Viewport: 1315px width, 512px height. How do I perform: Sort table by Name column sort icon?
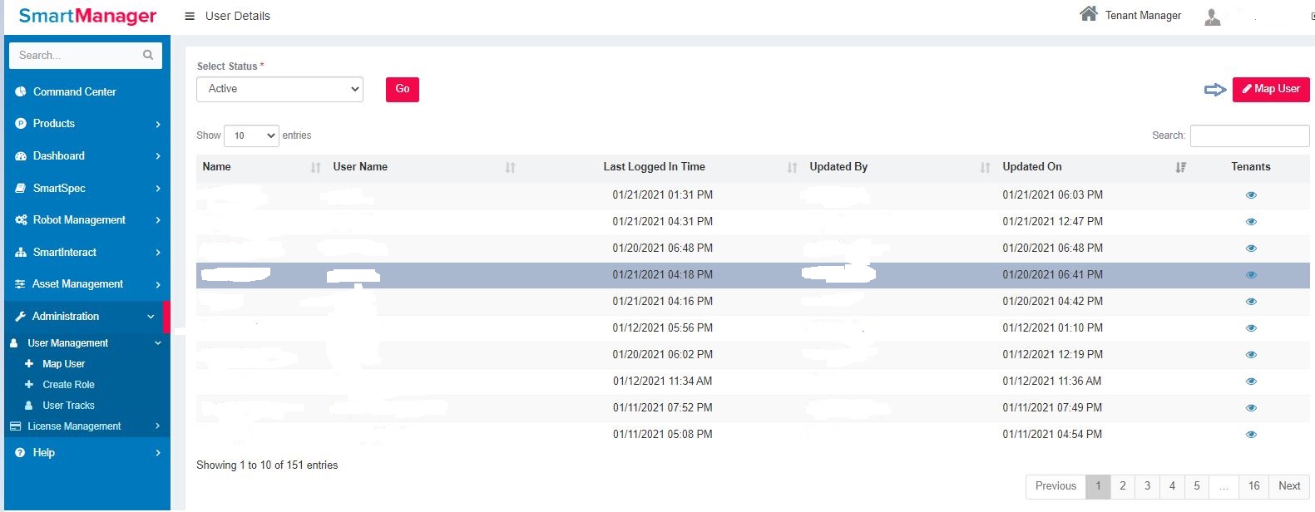click(315, 168)
